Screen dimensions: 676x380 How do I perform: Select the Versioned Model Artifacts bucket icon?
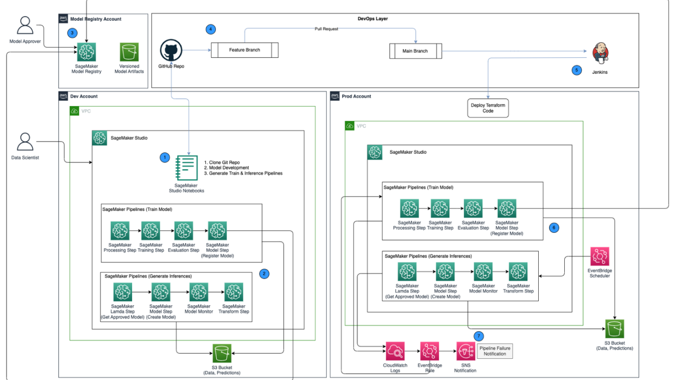click(x=129, y=53)
